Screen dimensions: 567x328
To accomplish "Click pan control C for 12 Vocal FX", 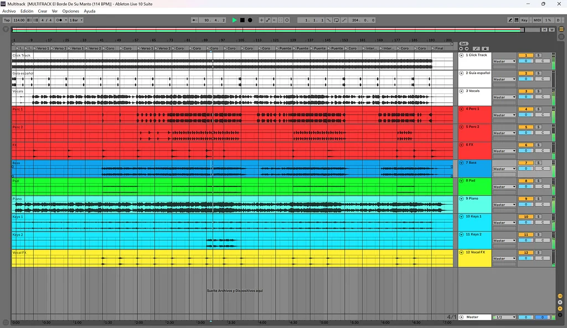I will 543,258.
